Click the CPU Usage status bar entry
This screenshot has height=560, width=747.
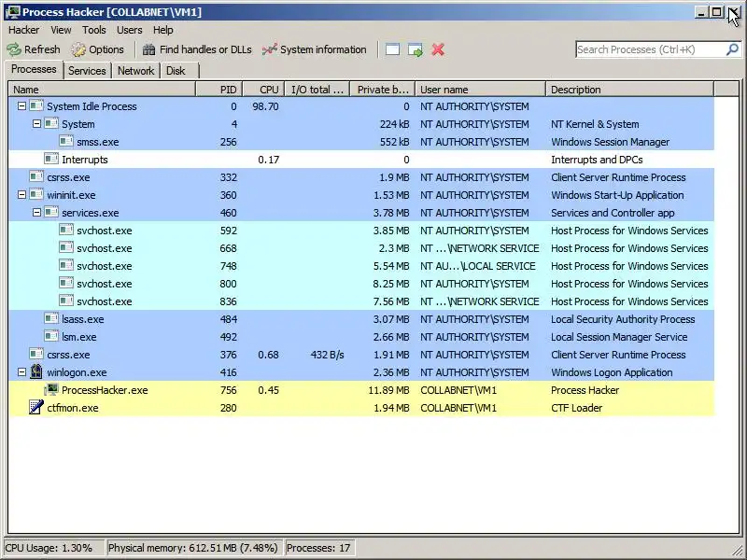point(54,548)
